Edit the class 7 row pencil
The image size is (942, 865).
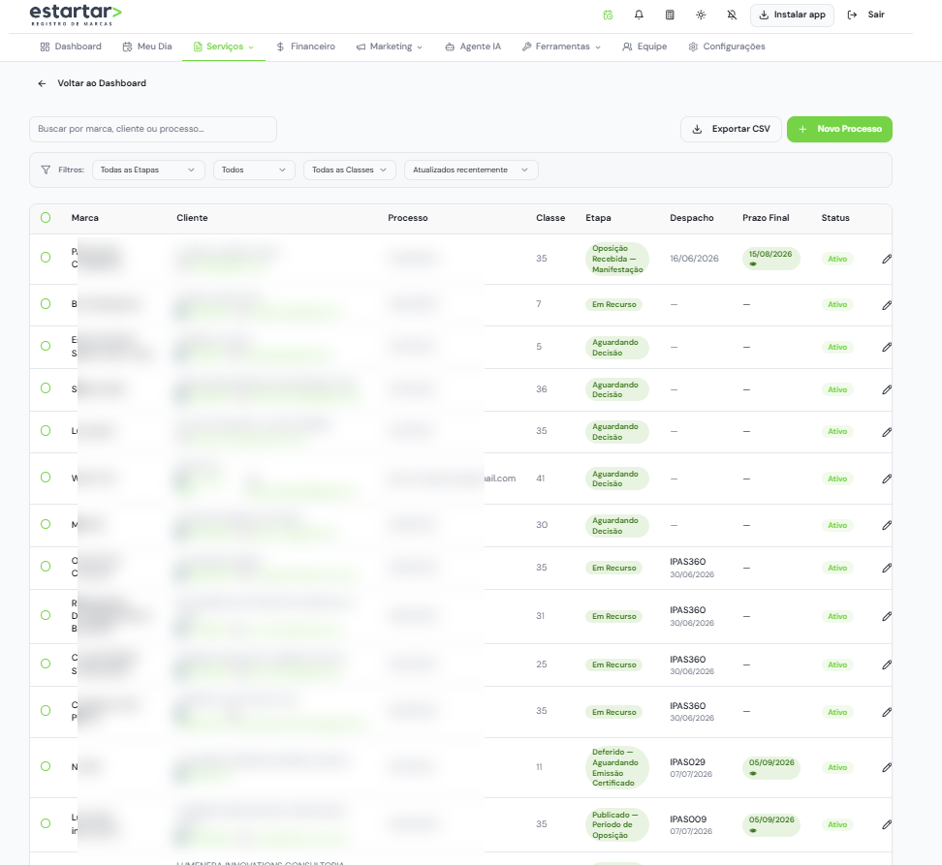(x=887, y=305)
